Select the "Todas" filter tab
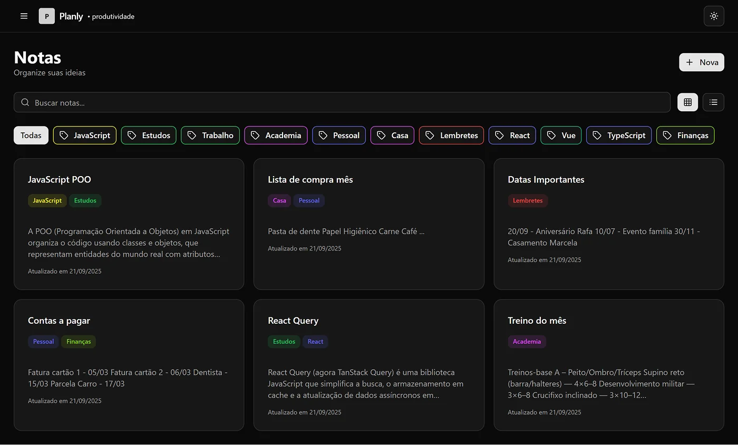This screenshot has height=445, width=738. (x=31, y=135)
